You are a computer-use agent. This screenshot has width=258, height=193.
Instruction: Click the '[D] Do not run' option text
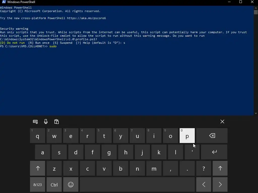pyautogui.click(x=12, y=43)
